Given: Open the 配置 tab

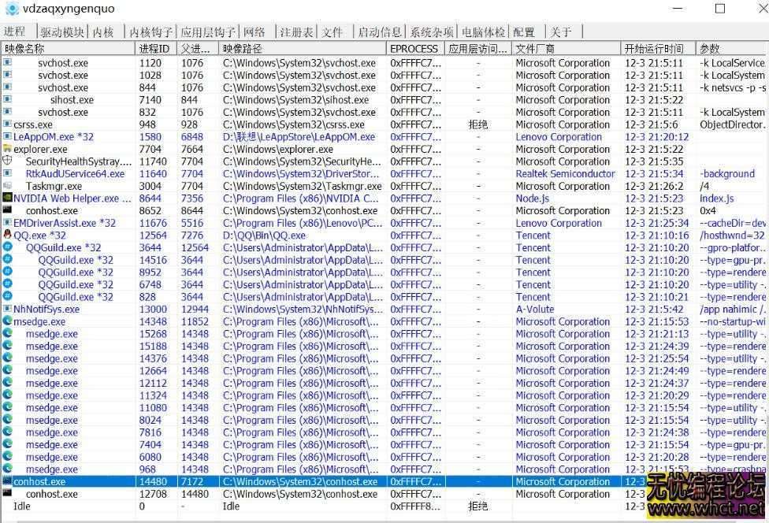Looking at the screenshot, I should [x=523, y=32].
